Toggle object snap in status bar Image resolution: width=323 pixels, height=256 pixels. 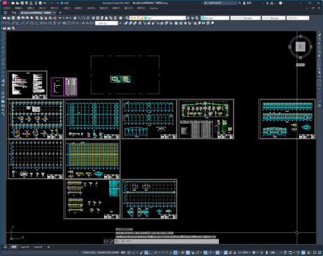pyautogui.click(x=175, y=252)
